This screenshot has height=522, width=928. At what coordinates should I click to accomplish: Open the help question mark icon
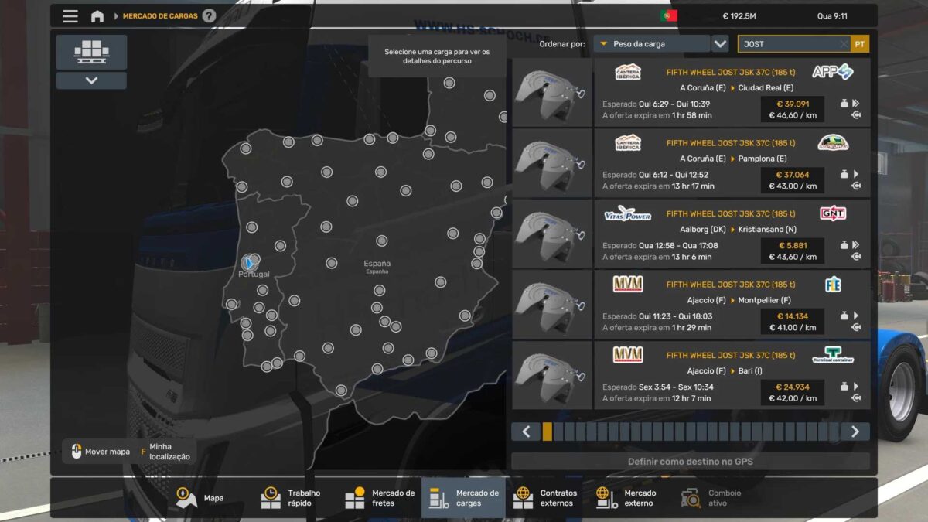coord(209,16)
